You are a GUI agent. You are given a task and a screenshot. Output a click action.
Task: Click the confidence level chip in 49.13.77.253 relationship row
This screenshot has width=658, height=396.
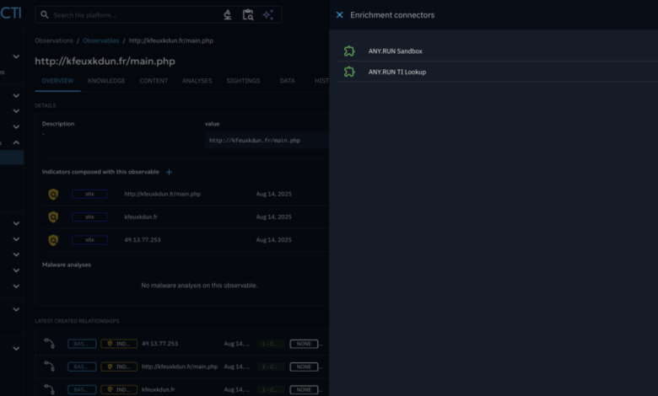click(270, 344)
